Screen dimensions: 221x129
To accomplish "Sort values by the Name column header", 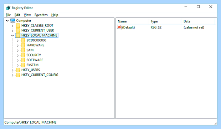I will coord(133,21).
